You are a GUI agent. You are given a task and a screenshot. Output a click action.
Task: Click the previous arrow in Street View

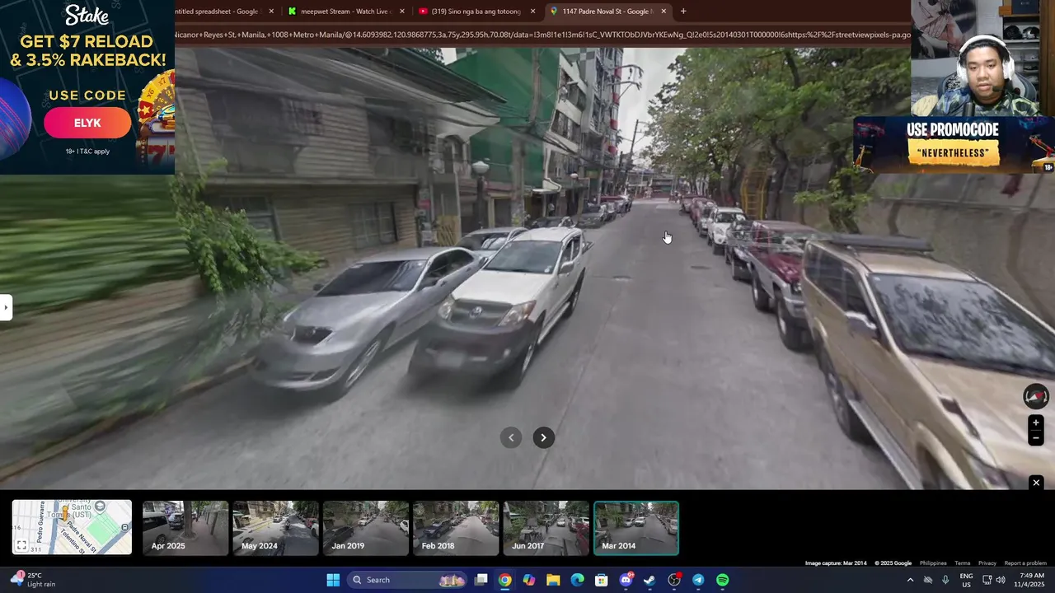tap(511, 437)
